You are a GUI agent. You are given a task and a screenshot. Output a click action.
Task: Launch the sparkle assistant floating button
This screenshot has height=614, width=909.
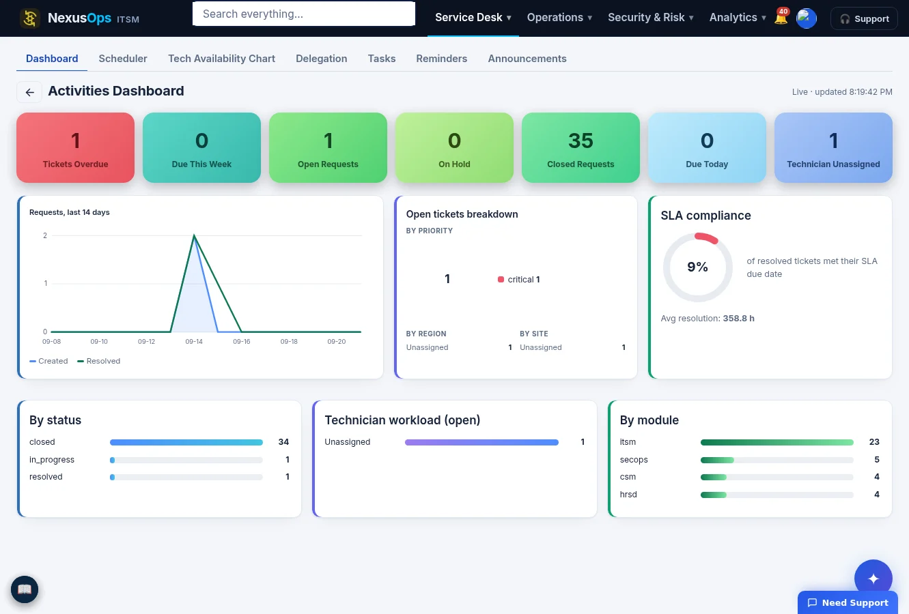point(873,579)
